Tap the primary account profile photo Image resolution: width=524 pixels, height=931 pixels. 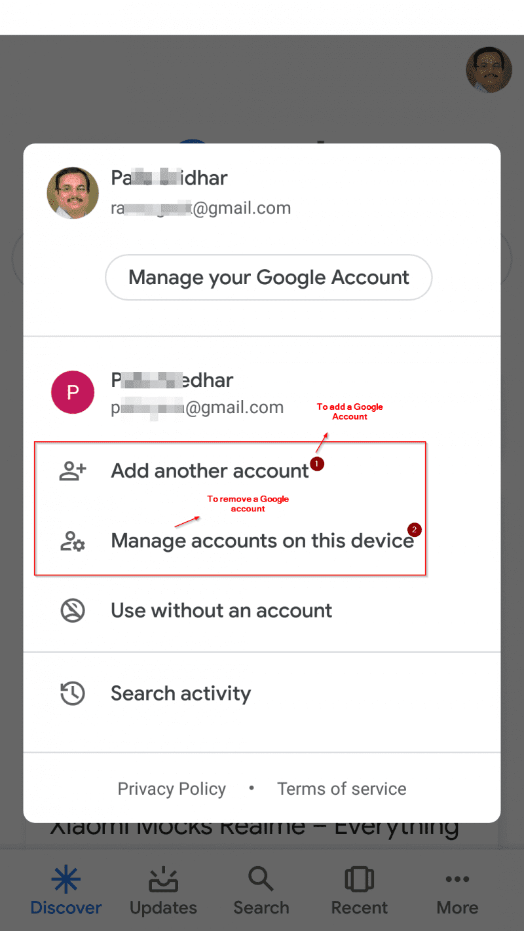click(x=73, y=192)
